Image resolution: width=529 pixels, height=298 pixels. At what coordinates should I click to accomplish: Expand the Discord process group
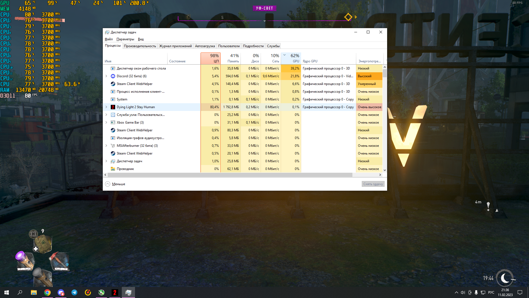[x=106, y=76]
